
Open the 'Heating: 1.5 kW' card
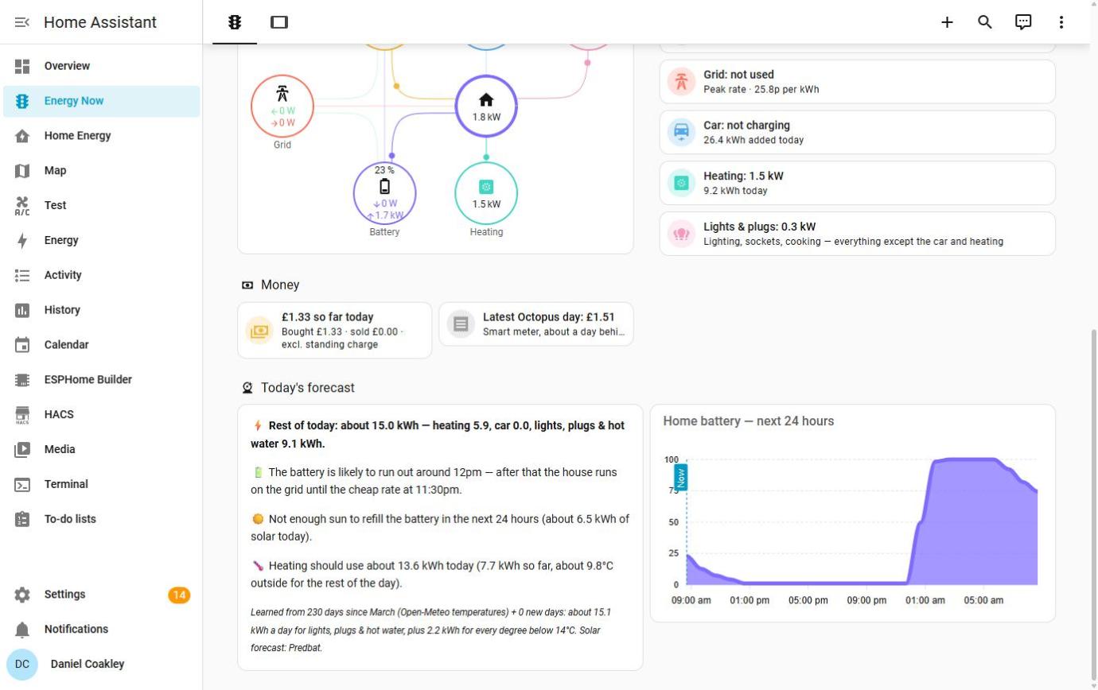coord(858,183)
